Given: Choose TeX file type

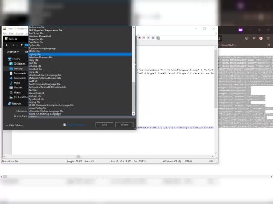Looking at the screenshot, I should coord(80,90).
